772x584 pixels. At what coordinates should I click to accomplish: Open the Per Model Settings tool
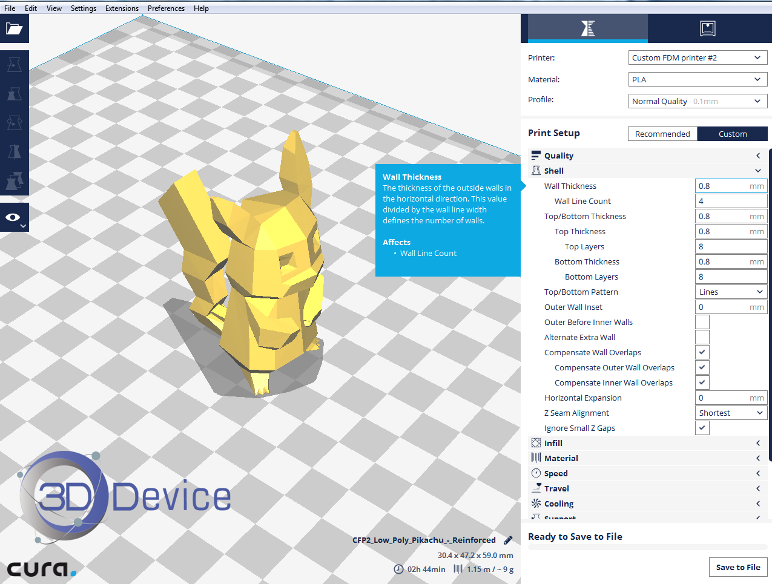[14, 180]
